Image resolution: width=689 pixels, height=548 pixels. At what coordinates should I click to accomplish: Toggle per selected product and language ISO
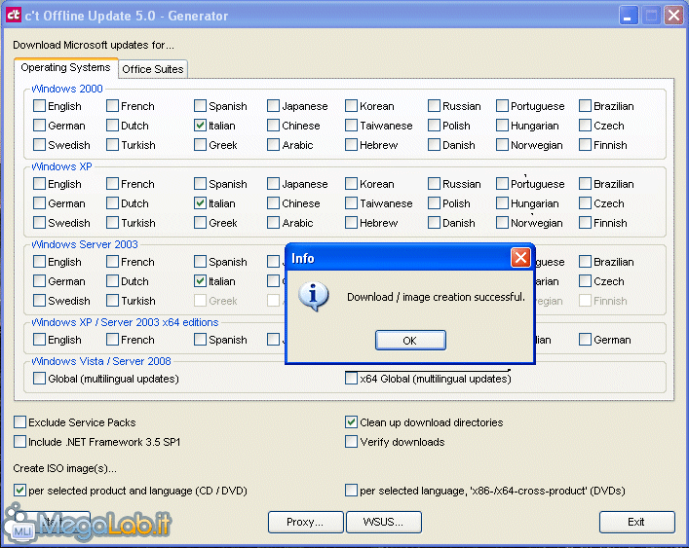coord(19,491)
